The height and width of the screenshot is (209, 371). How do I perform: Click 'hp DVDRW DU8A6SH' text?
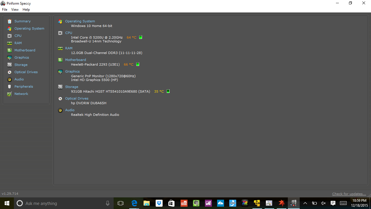point(89,103)
